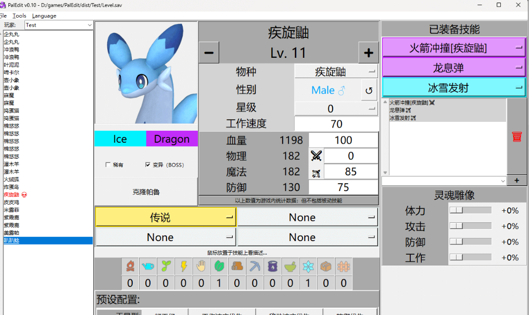The width and height of the screenshot is (529, 315).
Task: Click the Electricity lightning bolt work icon
Action: [x=183, y=267]
